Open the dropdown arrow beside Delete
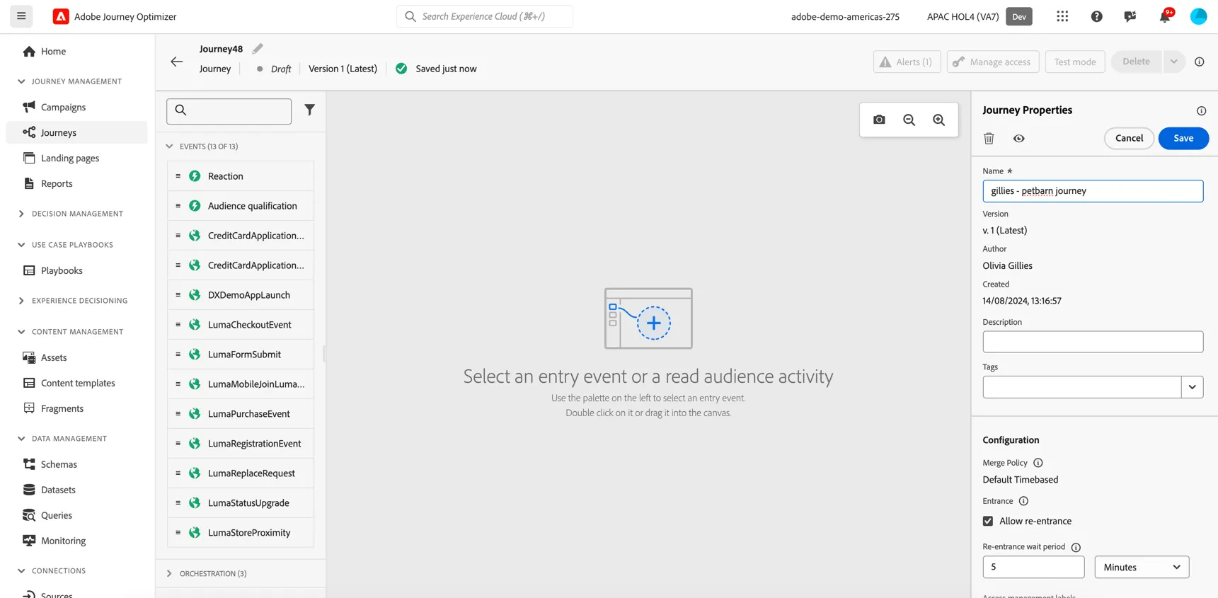Image resolution: width=1218 pixels, height=598 pixels. pyautogui.click(x=1173, y=62)
